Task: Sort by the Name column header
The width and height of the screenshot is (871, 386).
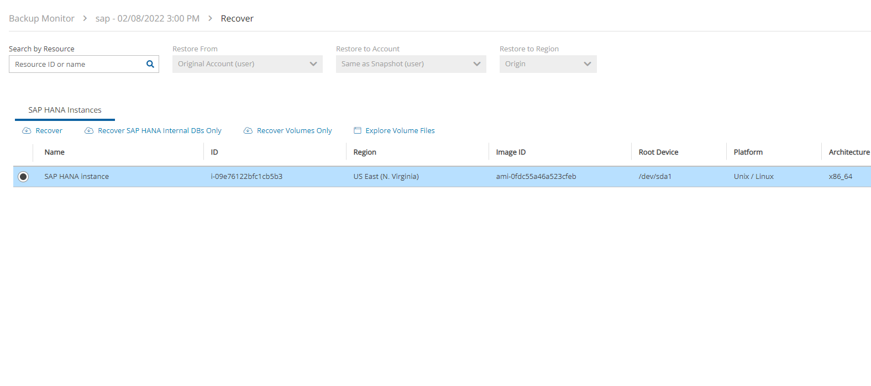Action: [x=55, y=152]
